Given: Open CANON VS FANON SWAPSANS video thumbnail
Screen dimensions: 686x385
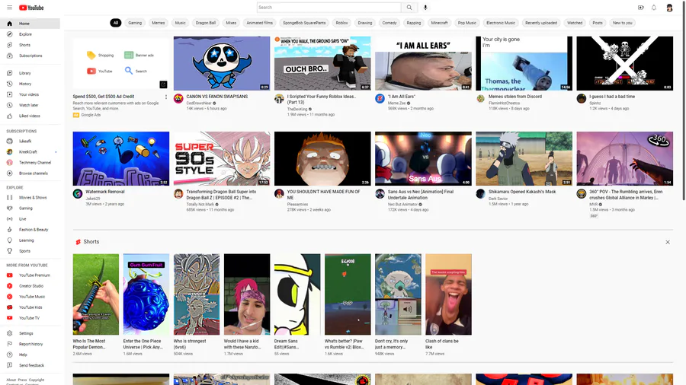Looking at the screenshot, I should (x=222, y=63).
